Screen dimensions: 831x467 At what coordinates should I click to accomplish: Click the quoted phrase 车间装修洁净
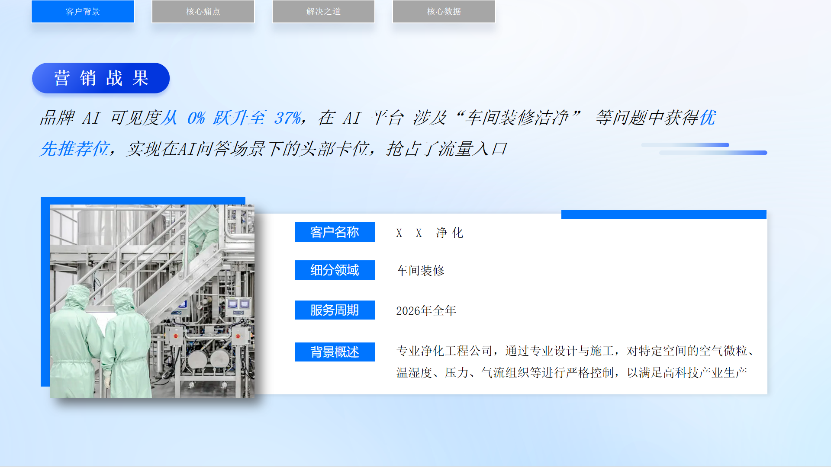[516, 118]
